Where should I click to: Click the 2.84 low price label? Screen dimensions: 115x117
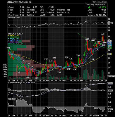point(92,59)
